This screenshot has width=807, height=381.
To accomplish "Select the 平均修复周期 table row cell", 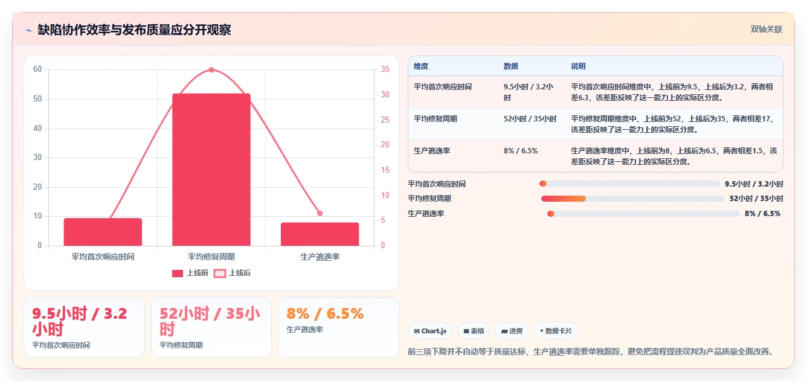I will click(x=453, y=124).
